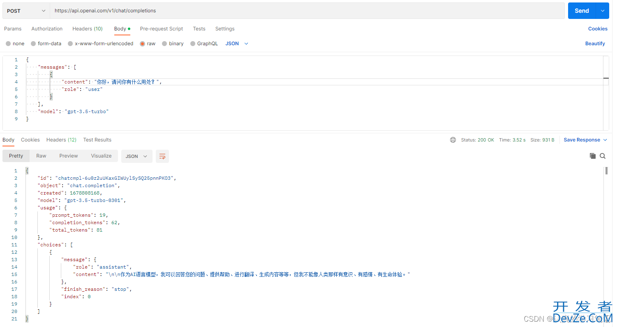Choose GraphQL body type radio
Viewport: 617px width, 327px height.
[193, 44]
